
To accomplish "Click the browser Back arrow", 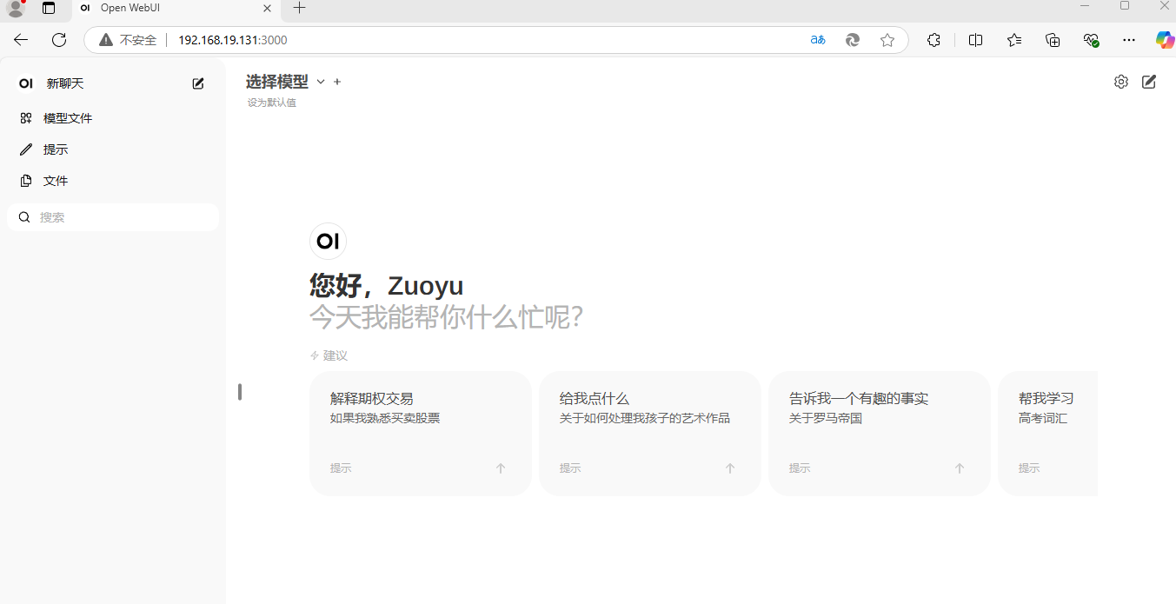I will coord(21,40).
